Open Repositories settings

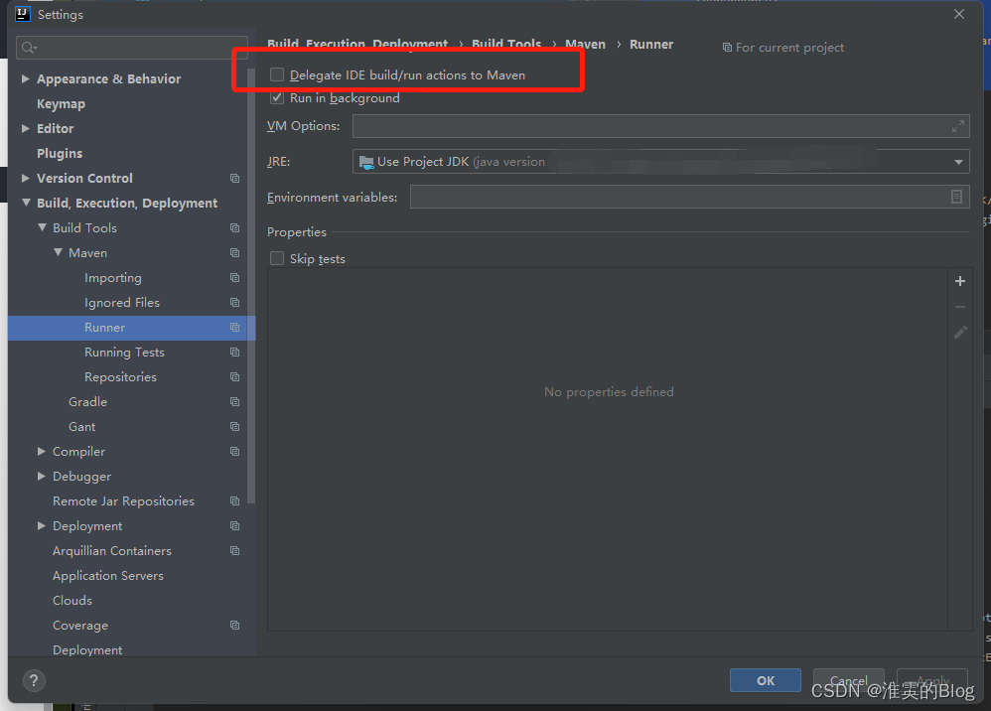[121, 376]
